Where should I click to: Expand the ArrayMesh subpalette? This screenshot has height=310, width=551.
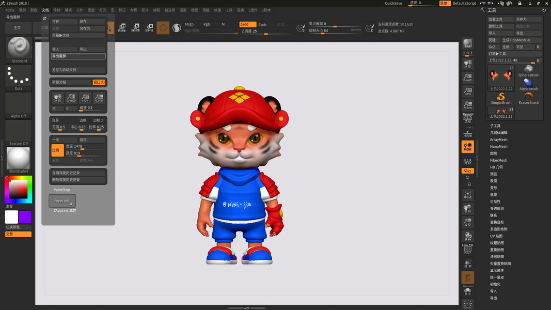[499, 139]
